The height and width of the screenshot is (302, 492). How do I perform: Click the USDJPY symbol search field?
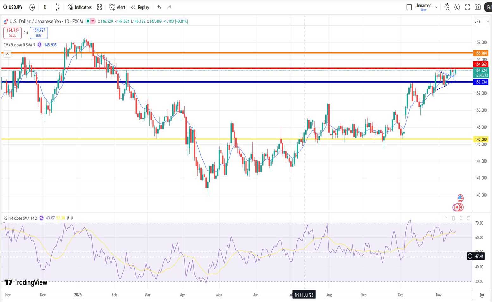(13, 7)
